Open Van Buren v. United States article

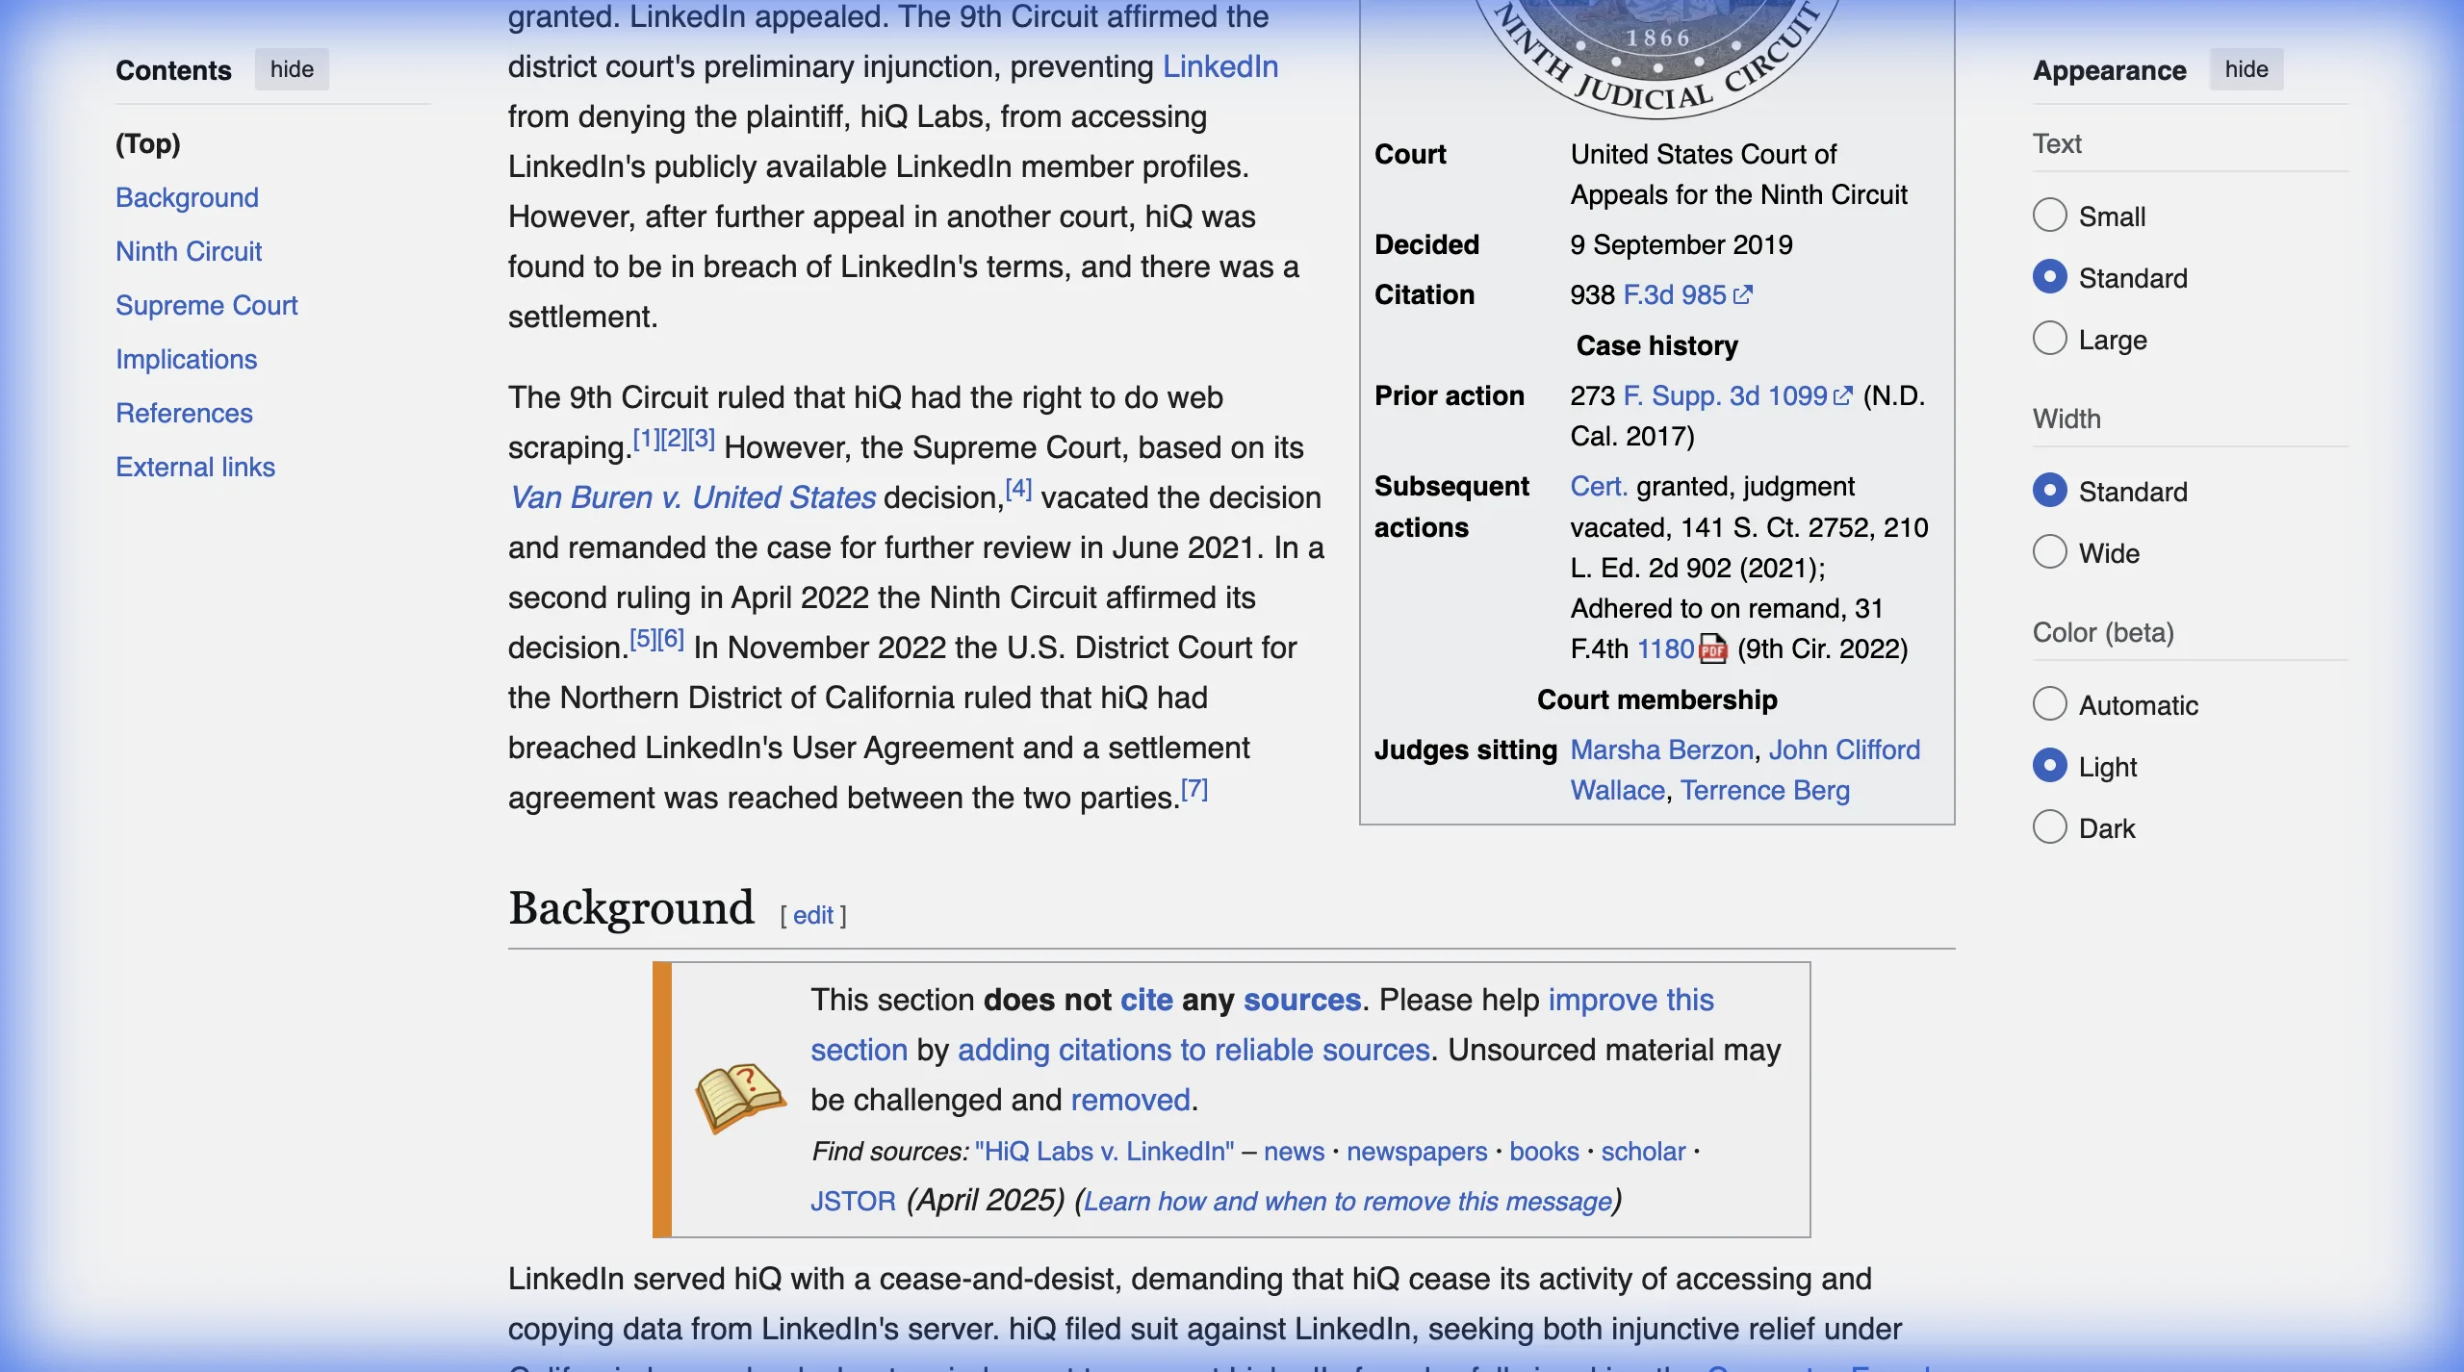(690, 496)
